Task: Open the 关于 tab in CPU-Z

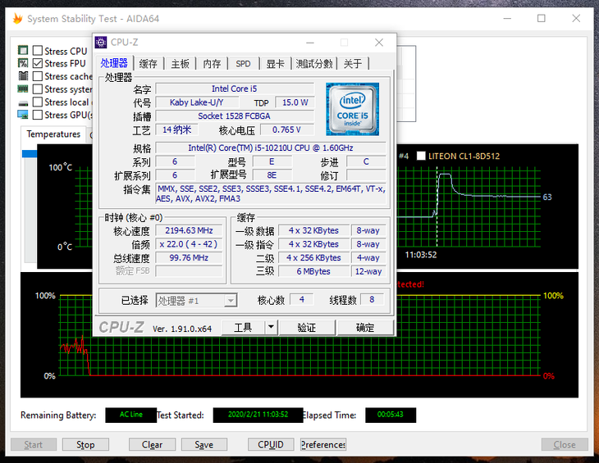Action: 353,64
